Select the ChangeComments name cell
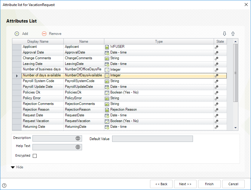Screen dimensions: 251x190 coord(84,58)
